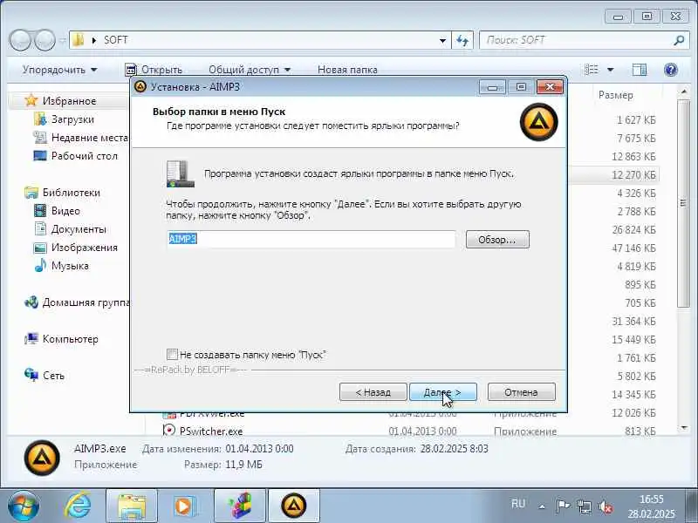The height and width of the screenshot is (523, 698).
Task: Open Explorer help icon
Action: (x=670, y=70)
